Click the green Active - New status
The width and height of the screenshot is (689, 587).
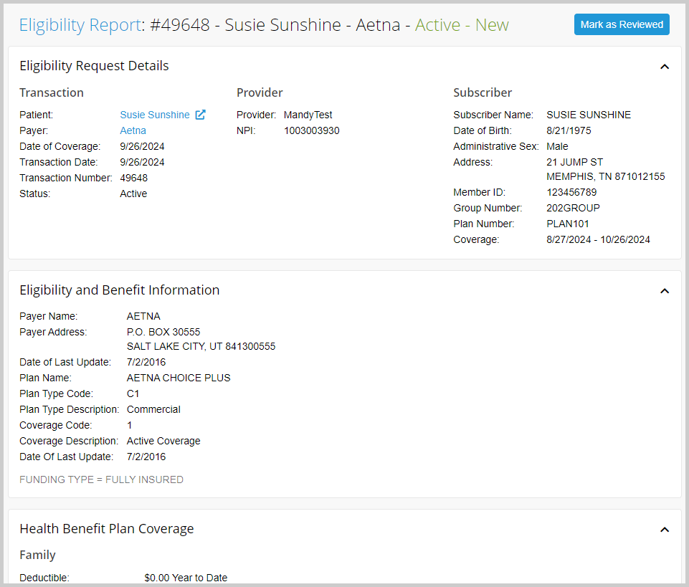pyautogui.click(x=462, y=25)
